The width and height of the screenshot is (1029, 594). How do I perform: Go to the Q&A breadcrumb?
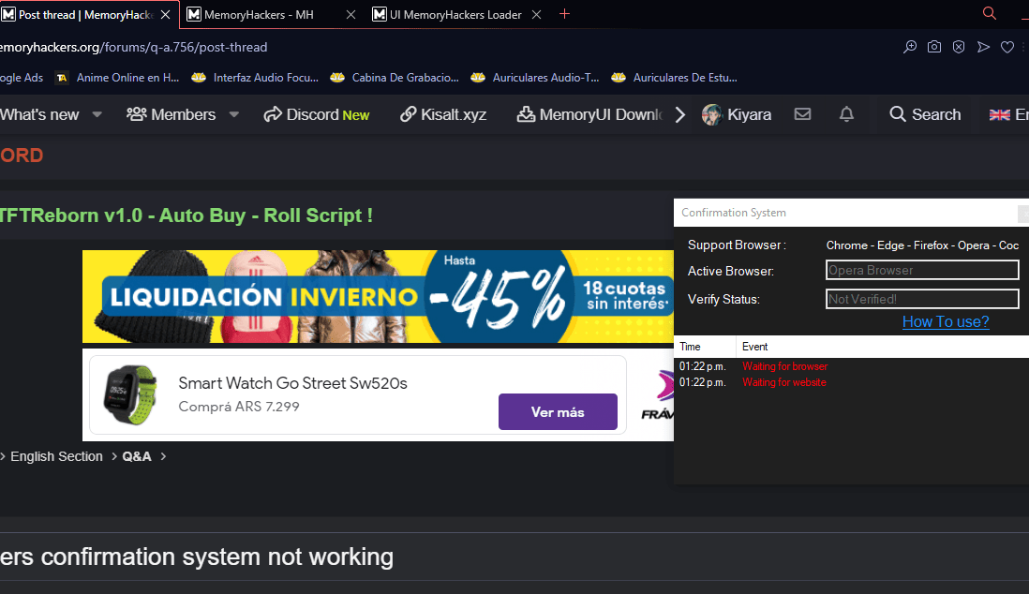tap(137, 456)
